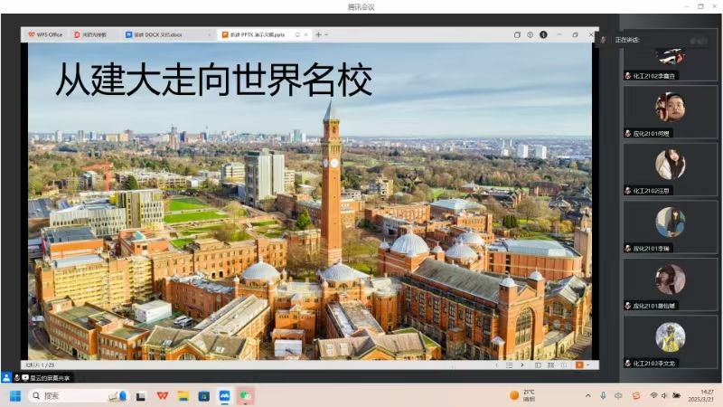Click the weather widget showing 21°C
Image resolution: width=723 pixels, height=407 pixels.
pyautogui.click(x=524, y=395)
